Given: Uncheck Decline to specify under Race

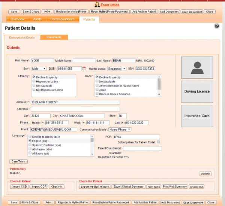Looking at the screenshot, I should [x=97, y=77].
